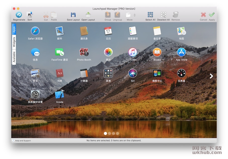This screenshot has width=228, height=159.
Task: Jump to third page indicator dot
Action: (x=113, y=133)
